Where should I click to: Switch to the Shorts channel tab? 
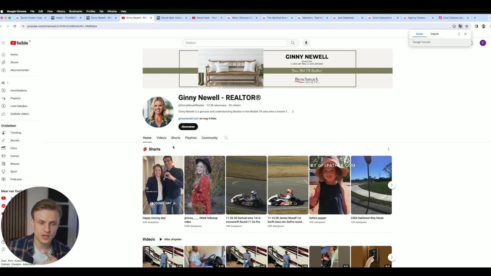(x=176, y=138)
